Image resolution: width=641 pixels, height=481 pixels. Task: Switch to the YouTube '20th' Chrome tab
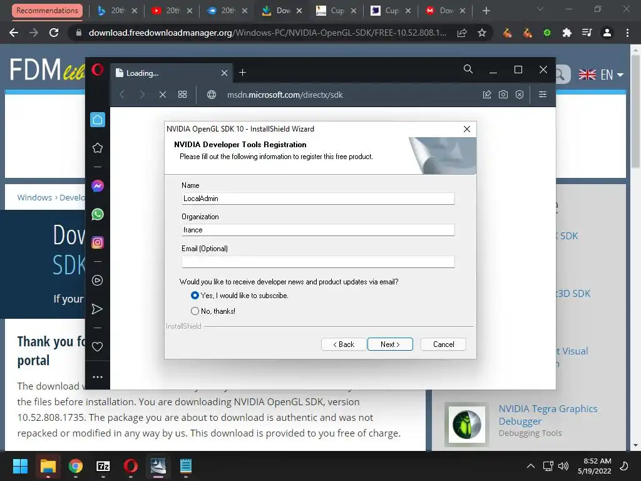click(172, 11)
